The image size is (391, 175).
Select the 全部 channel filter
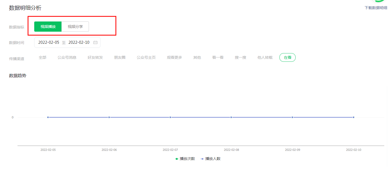coord(43,57)
